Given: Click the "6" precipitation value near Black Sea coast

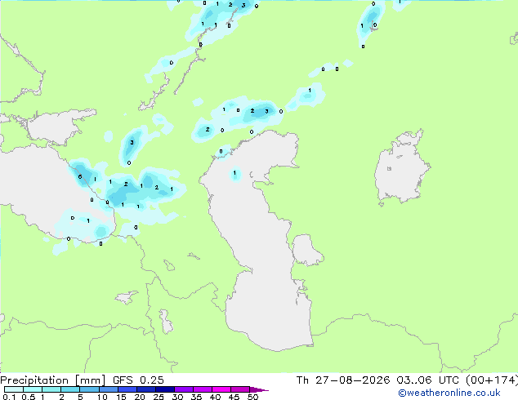Looking at the screenshot, I should (80, 177).
